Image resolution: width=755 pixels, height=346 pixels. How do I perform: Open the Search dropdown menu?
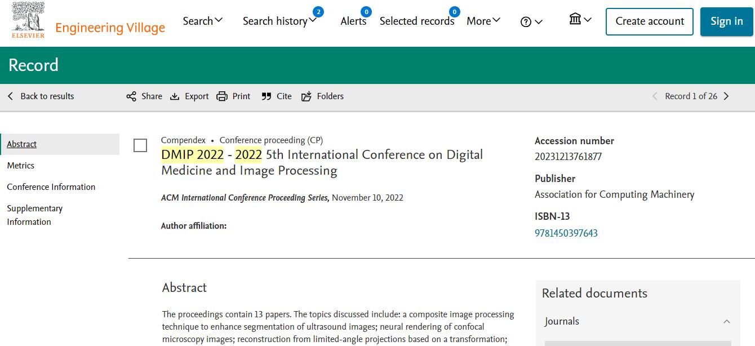(x=203, y=21)
